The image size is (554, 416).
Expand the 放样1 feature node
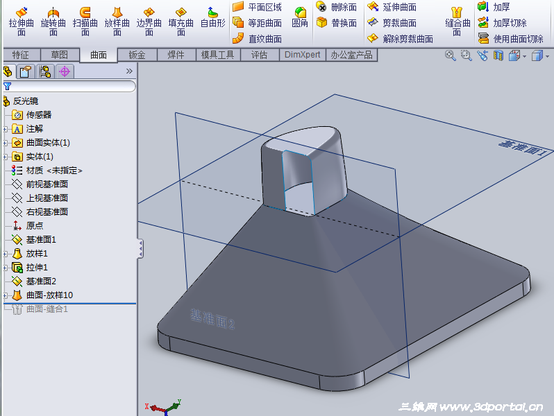tap(6, 254)
